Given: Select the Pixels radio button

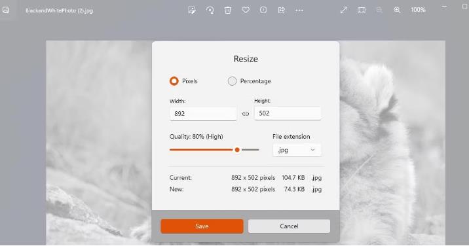Looking at the screenshot, I should point(174,81).
